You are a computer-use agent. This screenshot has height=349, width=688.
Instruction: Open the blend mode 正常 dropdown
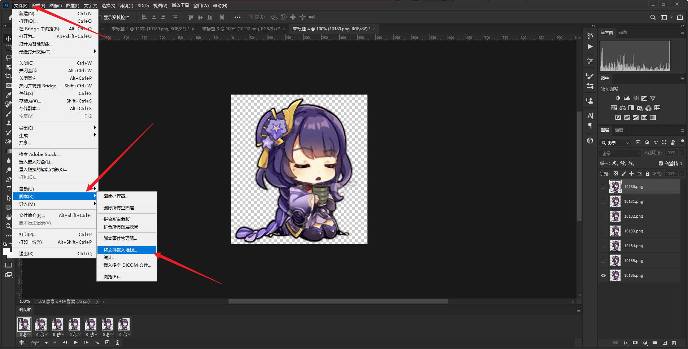click(620, 153)
